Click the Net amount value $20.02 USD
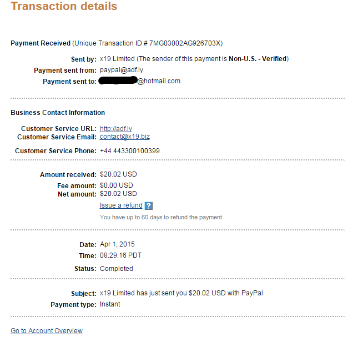Viewport: 348px width, 342px height. point(118,194)
